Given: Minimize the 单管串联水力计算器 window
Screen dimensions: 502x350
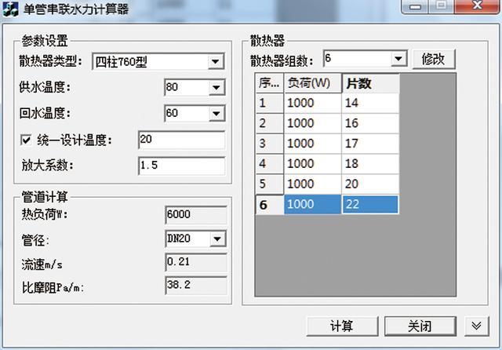Looking at the screenshot, I should (x=415, y=6).
